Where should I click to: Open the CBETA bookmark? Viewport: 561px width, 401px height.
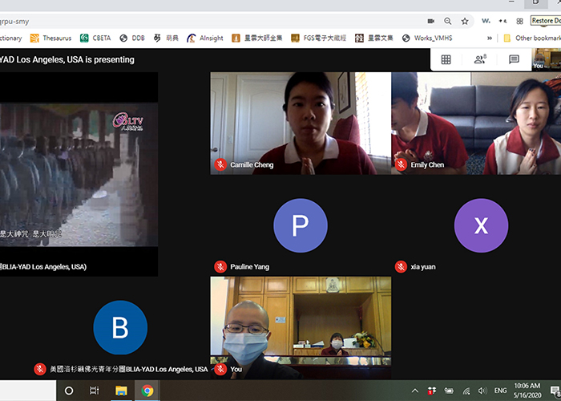[95, 38]
